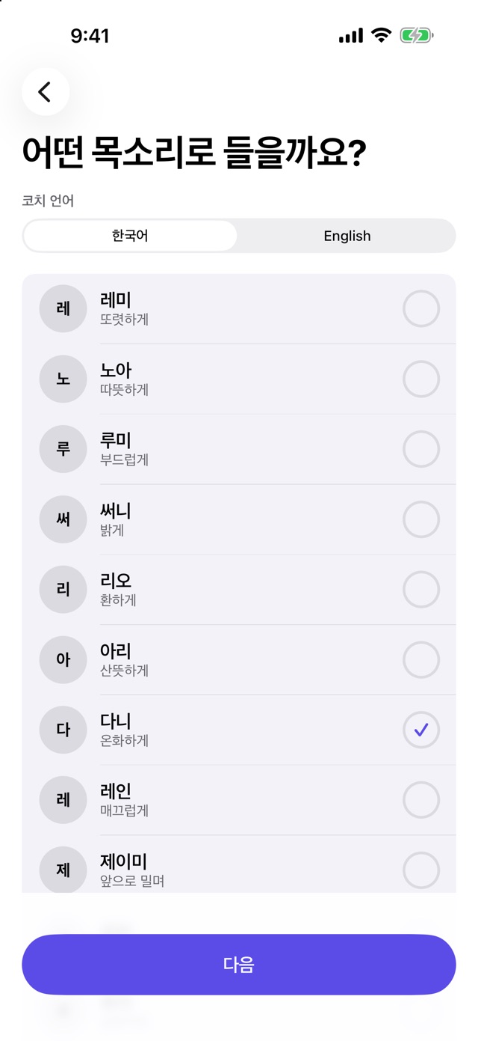478x1041 pixels.
Task: Select the 한국어 language tab
Action: click(131, 236)
